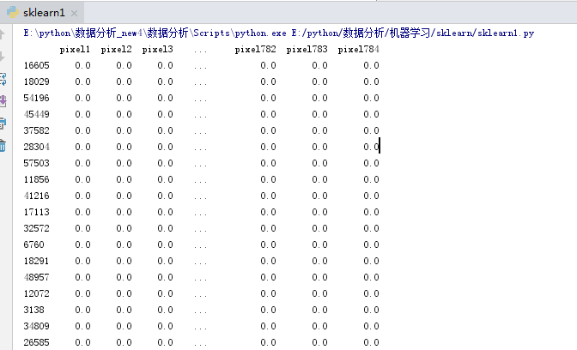This screenshot has height=350, width=577.
Task: Click pixel782 value in row 41216
Action: 268,196
